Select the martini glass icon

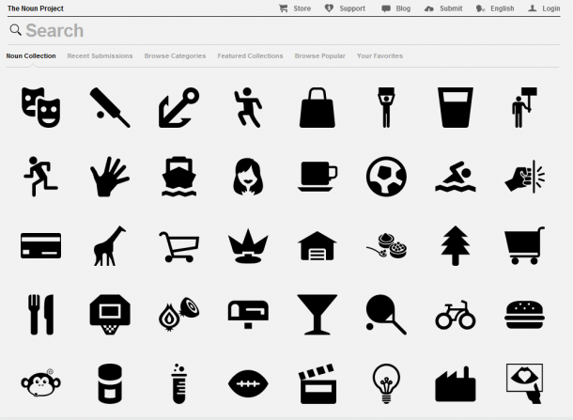click(317, 315)
